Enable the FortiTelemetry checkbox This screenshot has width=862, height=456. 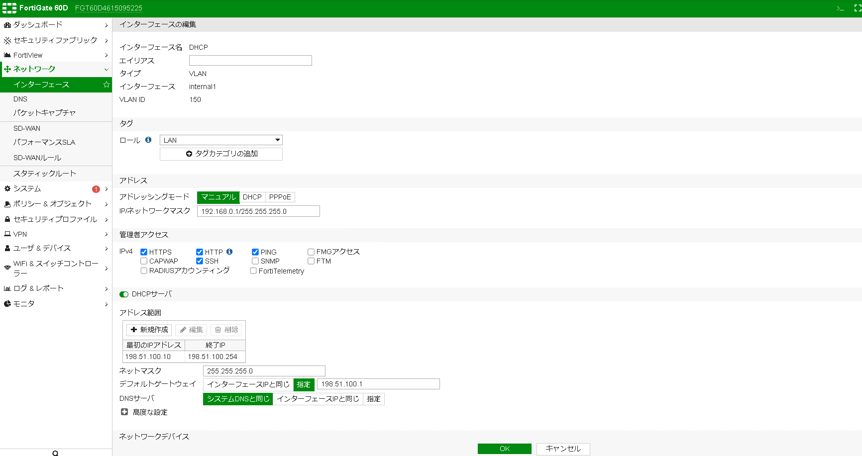pyautogui.click(x=253, y=271)
